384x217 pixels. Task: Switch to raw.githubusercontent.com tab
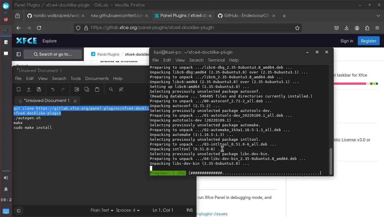coord(119,16)
